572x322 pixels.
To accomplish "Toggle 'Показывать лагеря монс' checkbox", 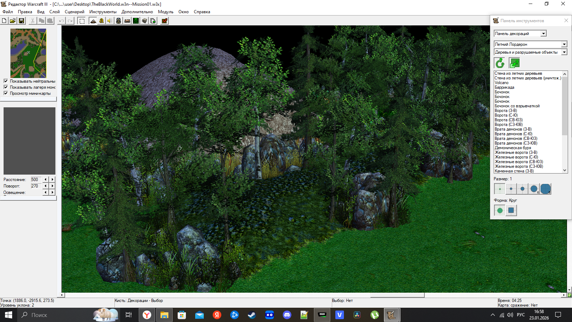I will [6, 87].
